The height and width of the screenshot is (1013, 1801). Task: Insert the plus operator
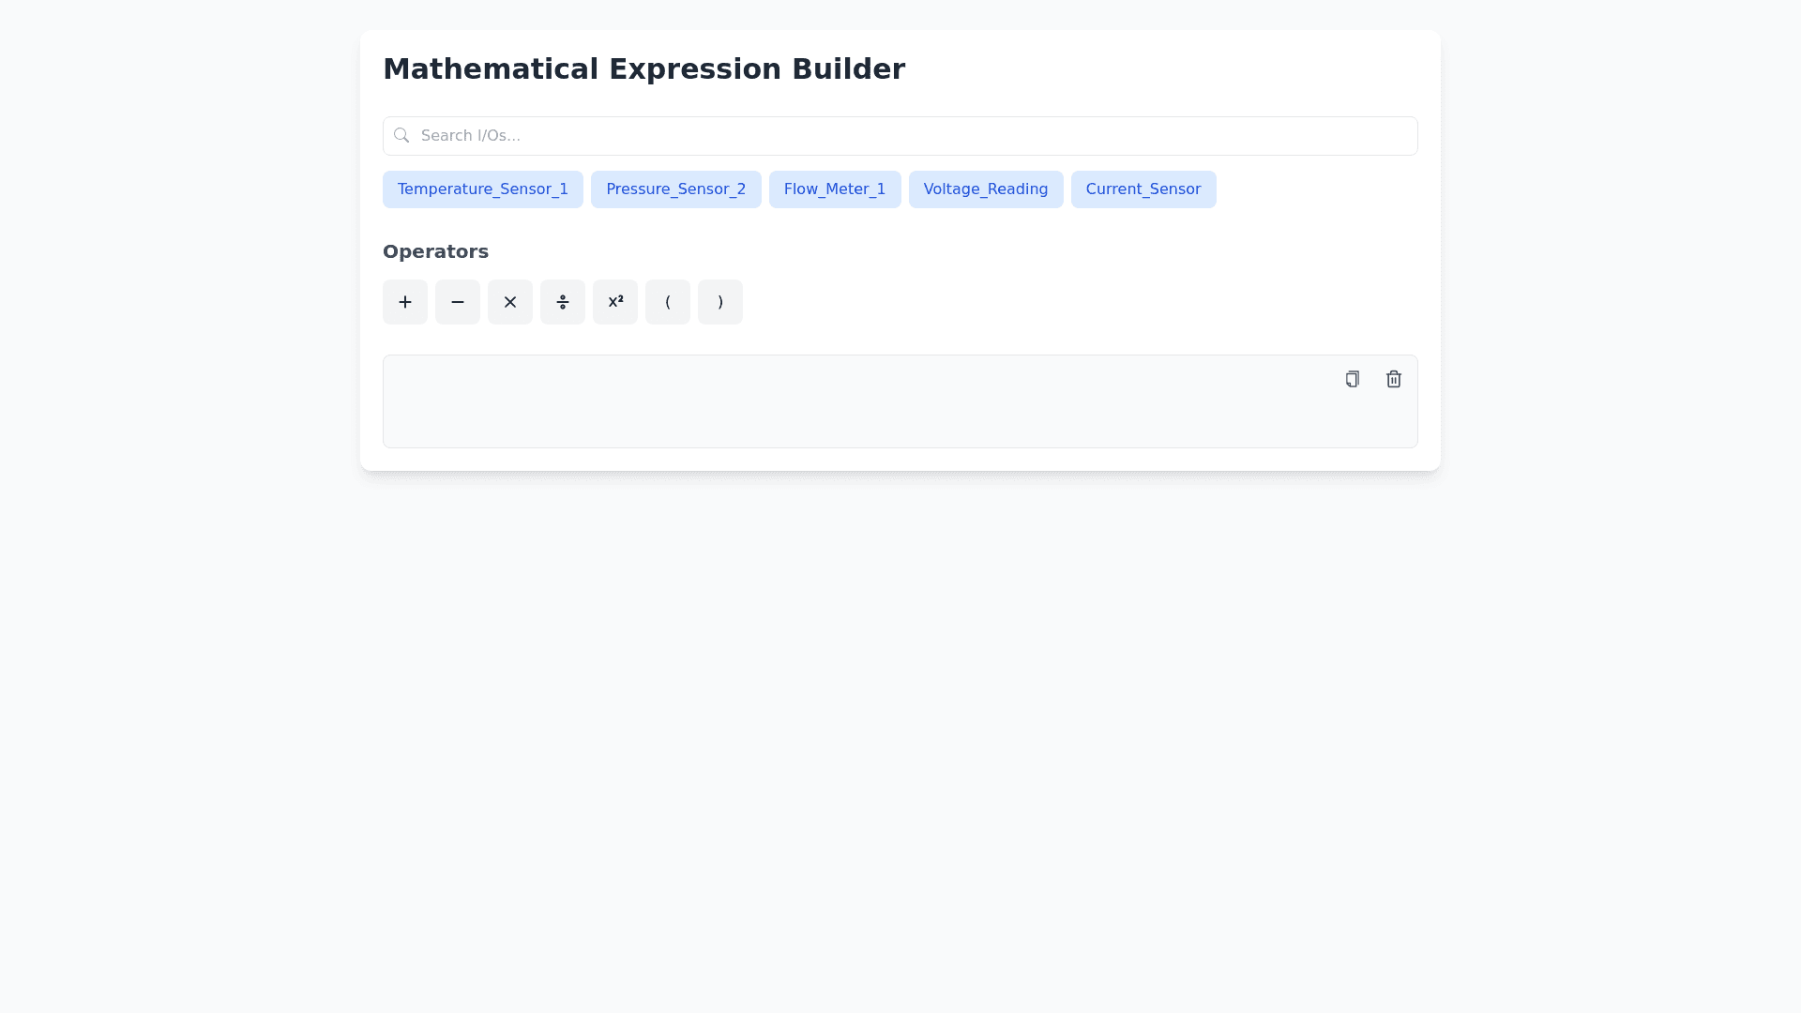(x=405, y=302)
